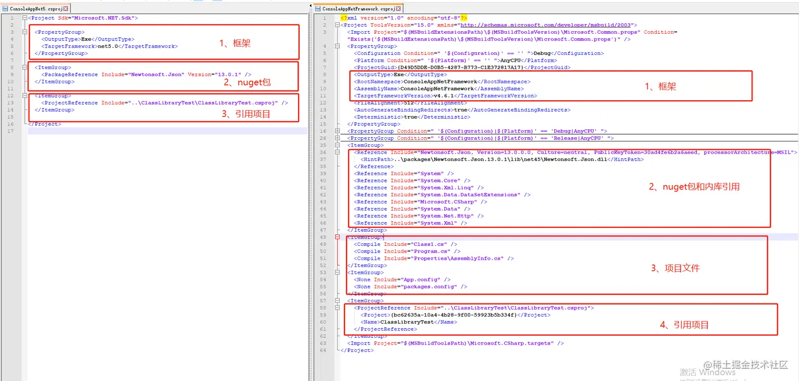Click the Deterministic true line
The width and height of the screenshot is (799, 381).
click(412, 117)
